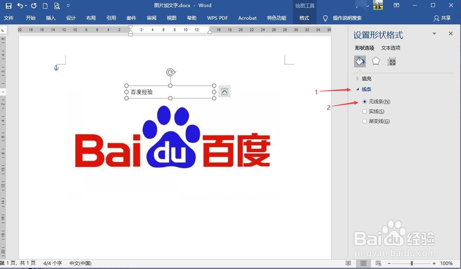Viewport: 461px width, 269px height.
Task: Switch to Web Layout view icon
Action: click(x=378, y=263)
